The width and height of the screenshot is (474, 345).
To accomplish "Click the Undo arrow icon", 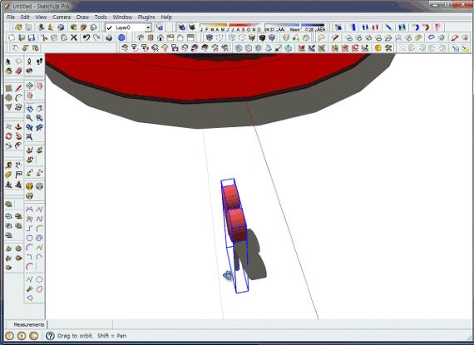I will point(86,37).
